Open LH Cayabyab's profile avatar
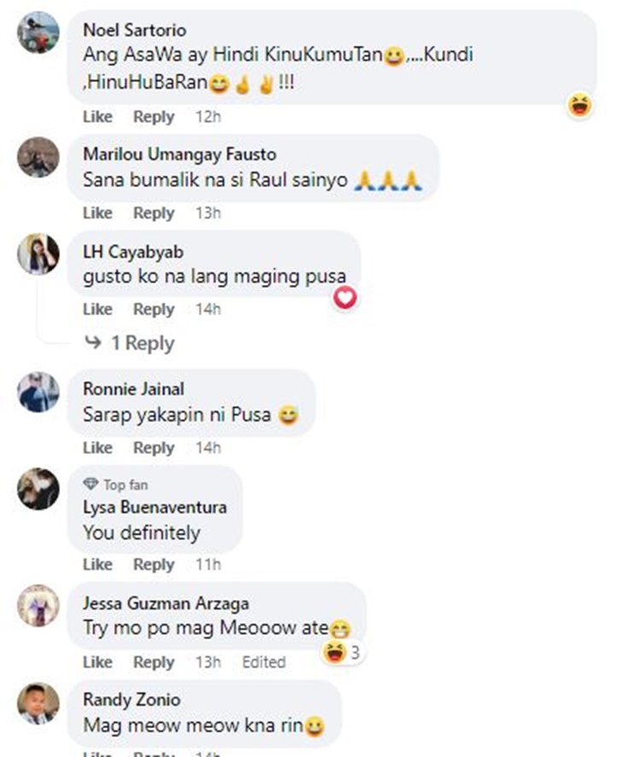640x757 pixels. pos(38,254)
